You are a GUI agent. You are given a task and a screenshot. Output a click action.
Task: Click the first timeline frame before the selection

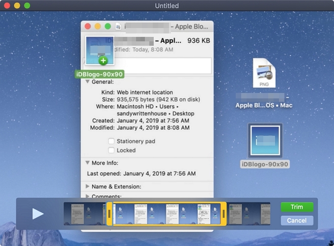[74, 214]
